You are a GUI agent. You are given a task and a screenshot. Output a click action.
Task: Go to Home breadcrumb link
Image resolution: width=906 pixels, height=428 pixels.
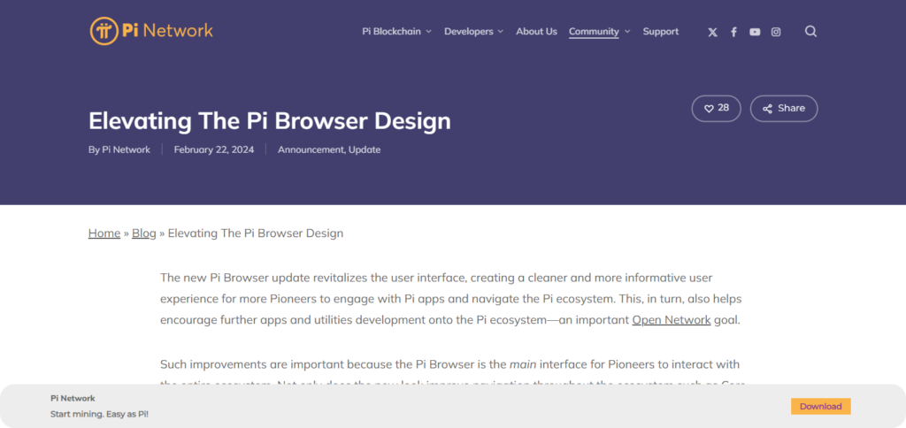[x=104, y=233]
